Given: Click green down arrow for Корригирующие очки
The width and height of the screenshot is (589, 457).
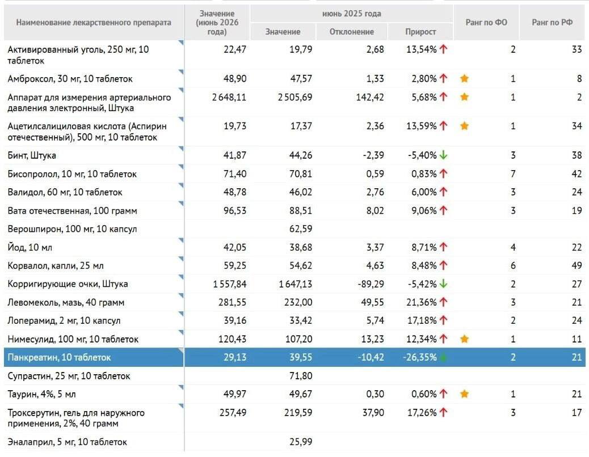Looking at the screenshot, I should (x=444, y=283).
